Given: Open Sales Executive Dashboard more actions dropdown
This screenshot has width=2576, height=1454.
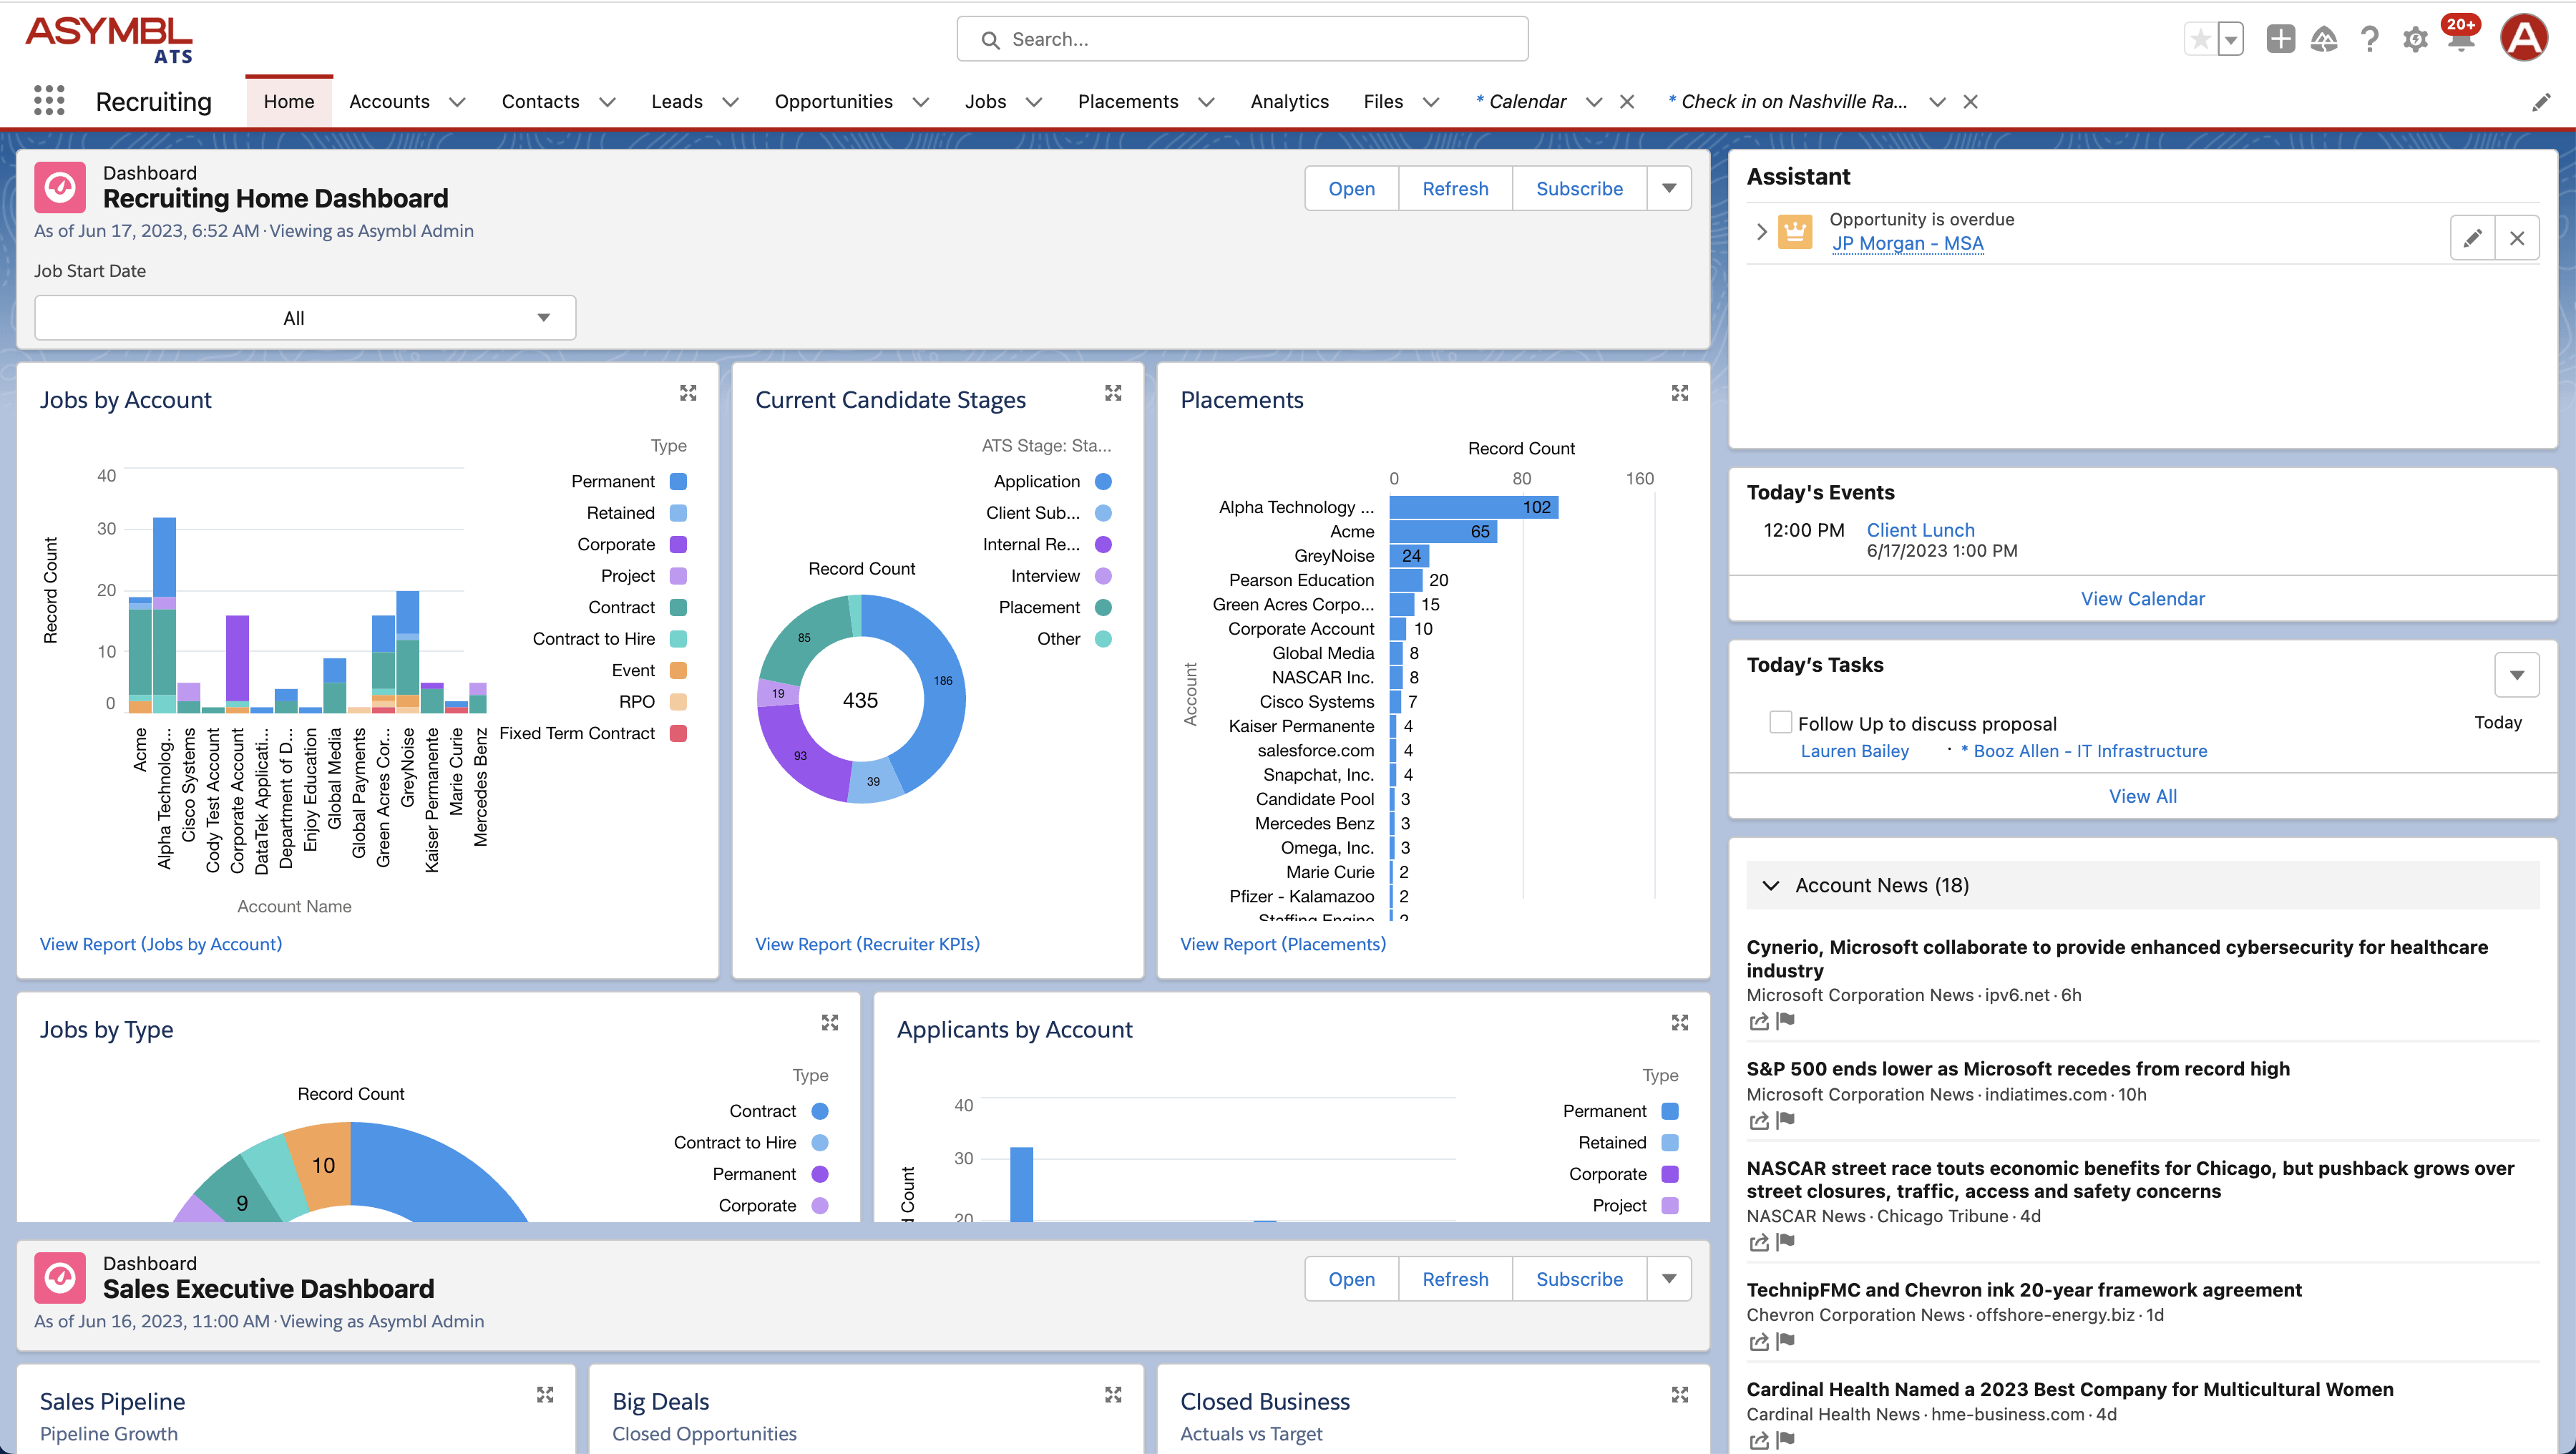Looking at the screenshot, I should (x=1669, y=1279).
